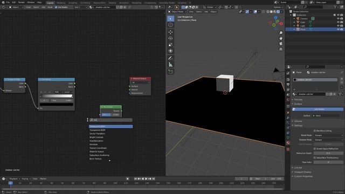
Task: Click the viewport pan hand icon
Action: 281,38
